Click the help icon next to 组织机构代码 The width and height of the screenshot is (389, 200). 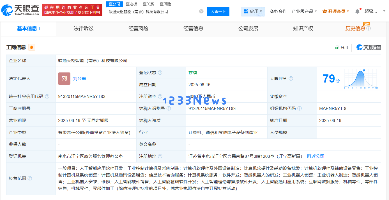pos(300,109)
